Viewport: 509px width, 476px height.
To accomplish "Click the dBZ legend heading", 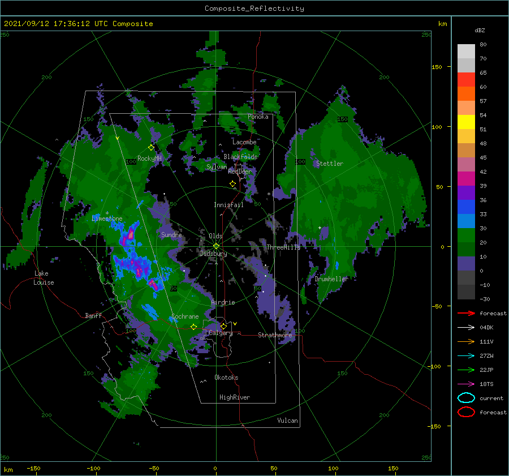I will (480, 31).
